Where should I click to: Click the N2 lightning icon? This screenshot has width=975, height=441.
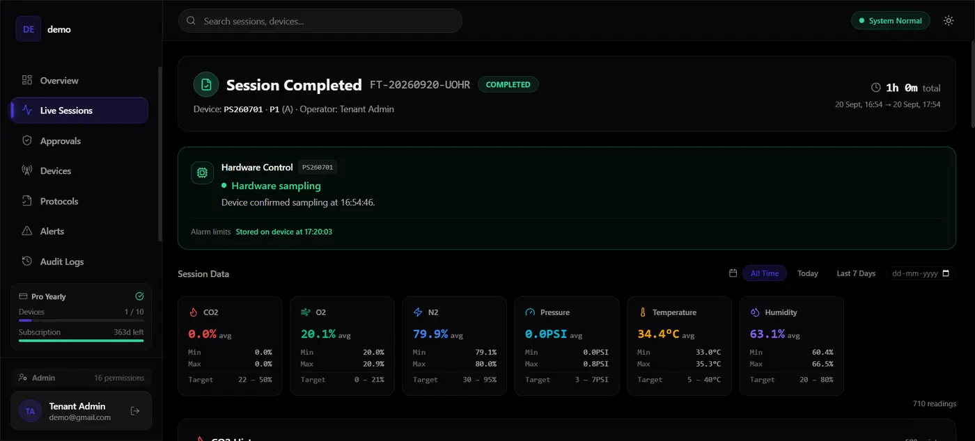(x=418, y=312)
